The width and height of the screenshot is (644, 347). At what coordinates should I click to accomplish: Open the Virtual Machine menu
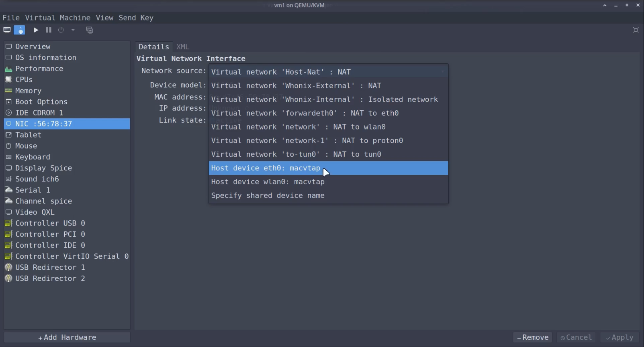pyautogui.click(x=57, y=18)
